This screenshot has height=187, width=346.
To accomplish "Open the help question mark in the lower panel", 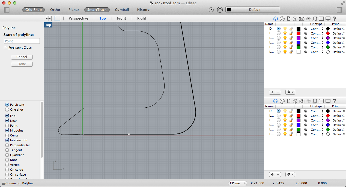I will (334, 101).
